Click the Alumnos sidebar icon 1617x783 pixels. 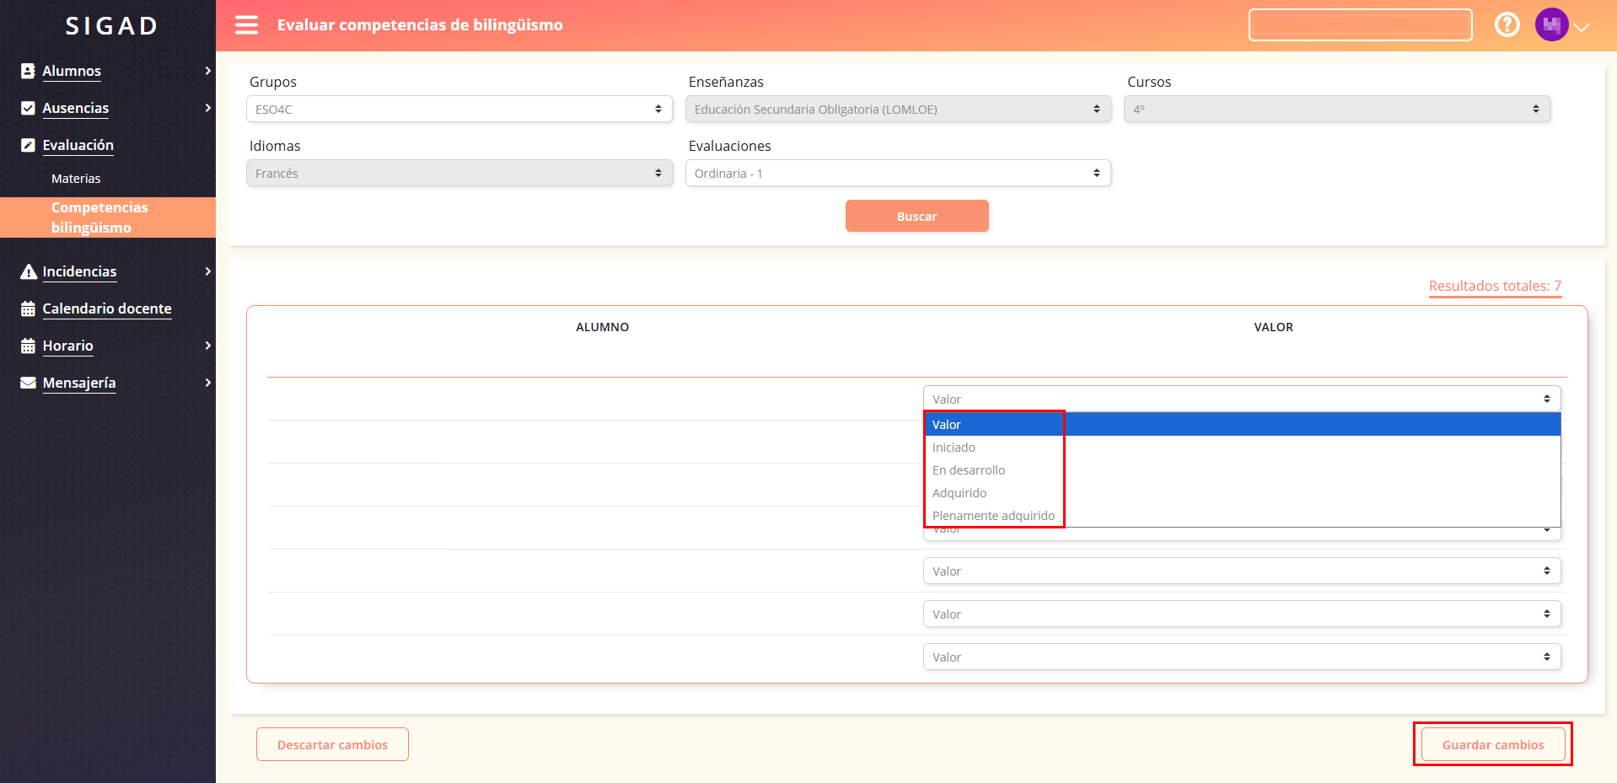click(28, 72)
